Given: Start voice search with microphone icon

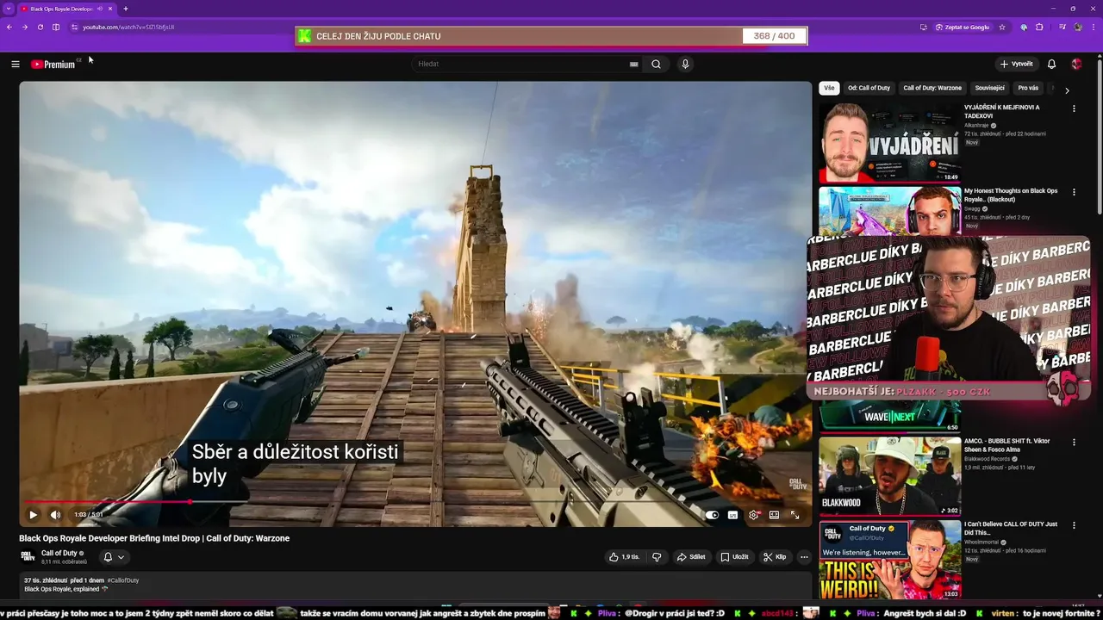Looking at the screenshot, I should click(x=685, y=64).
